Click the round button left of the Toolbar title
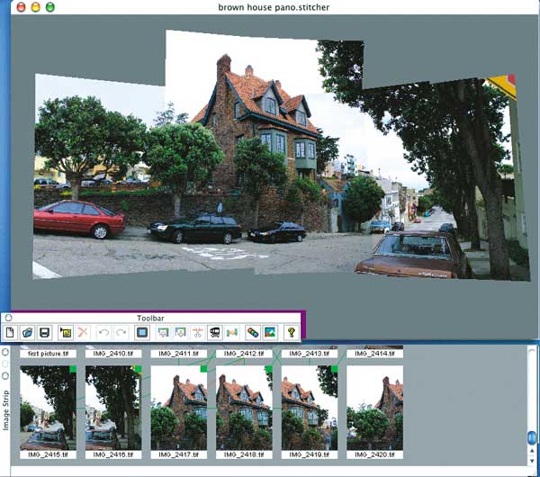Viewport: 540px width, 477px height. (9, 318)
